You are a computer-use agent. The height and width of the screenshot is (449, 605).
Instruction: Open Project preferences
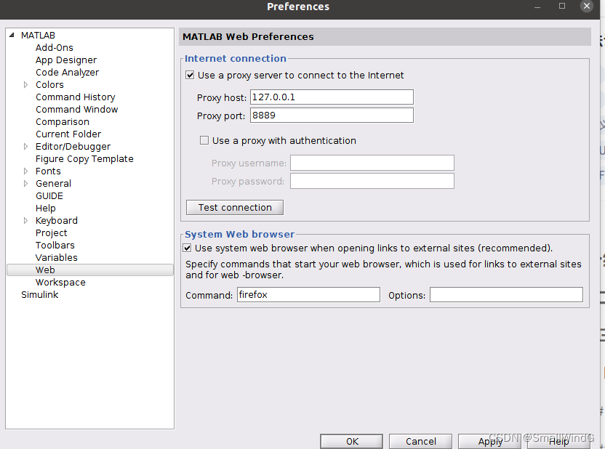[52, 232]
